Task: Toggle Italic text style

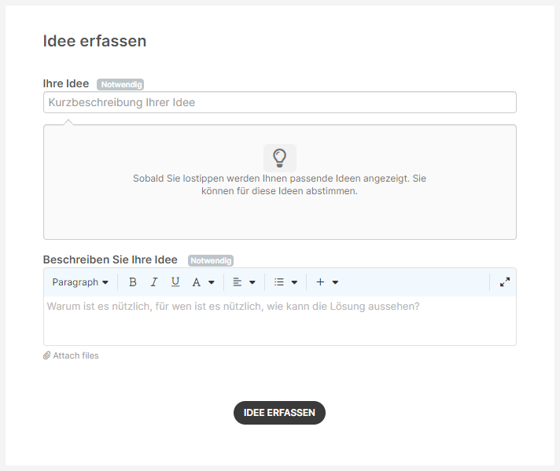Action: (x=154, y=282)
